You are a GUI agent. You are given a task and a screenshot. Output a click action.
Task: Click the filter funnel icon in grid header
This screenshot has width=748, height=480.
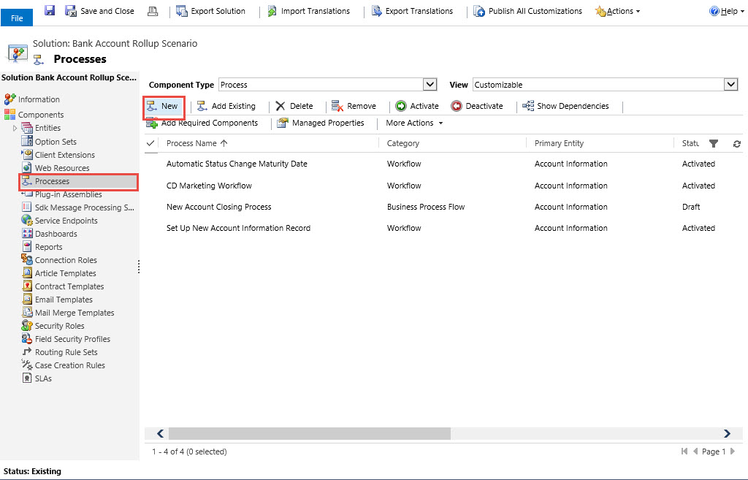pos(714,144)
